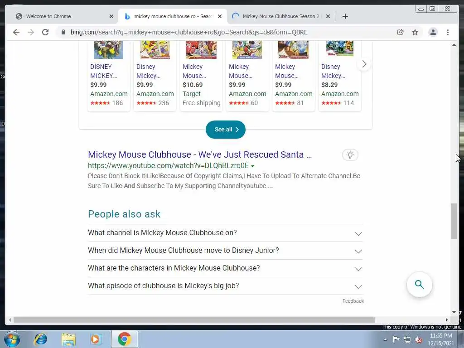This screenshot has width=464, height=348.
Task: Expand When did Clubhouse move to Disney Junior
Action: (x=225, y=251)
